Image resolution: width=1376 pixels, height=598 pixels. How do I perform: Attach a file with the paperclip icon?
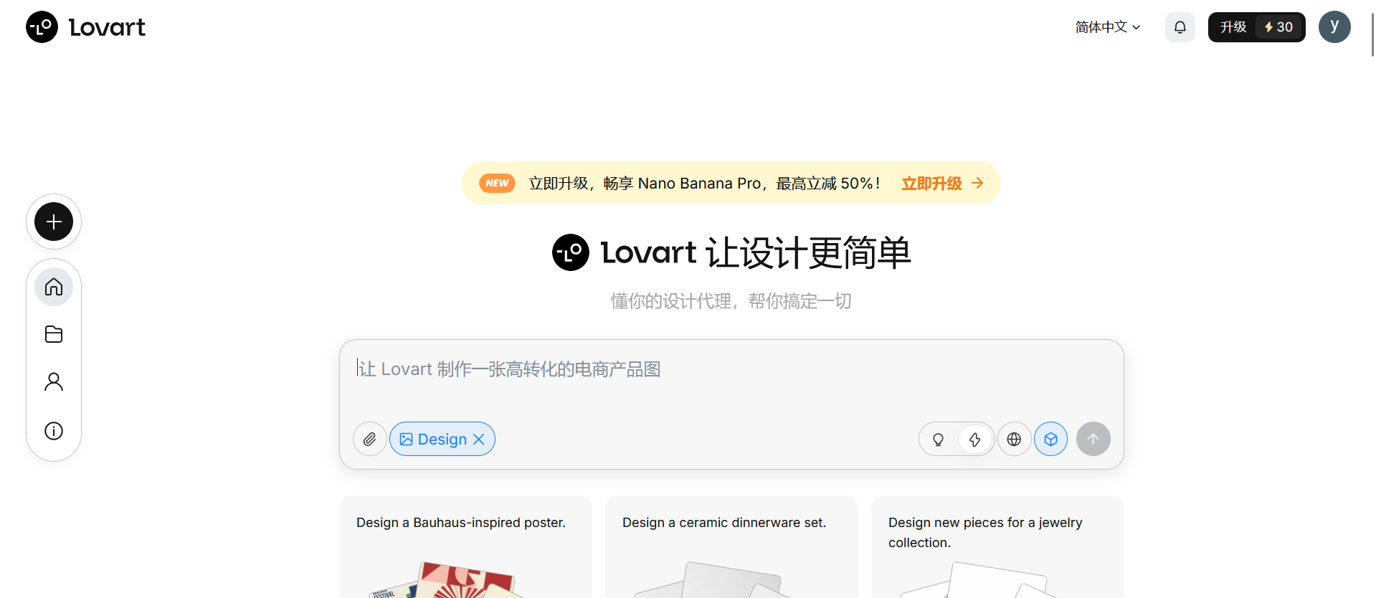(x=370, y=439)
